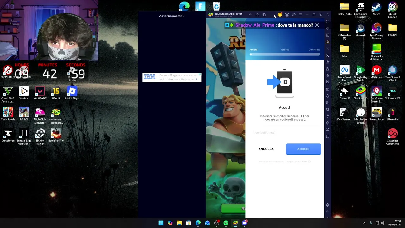
Task: Open Meta Quest Link desktop shortcut
Action: click(x=344, y=73)
